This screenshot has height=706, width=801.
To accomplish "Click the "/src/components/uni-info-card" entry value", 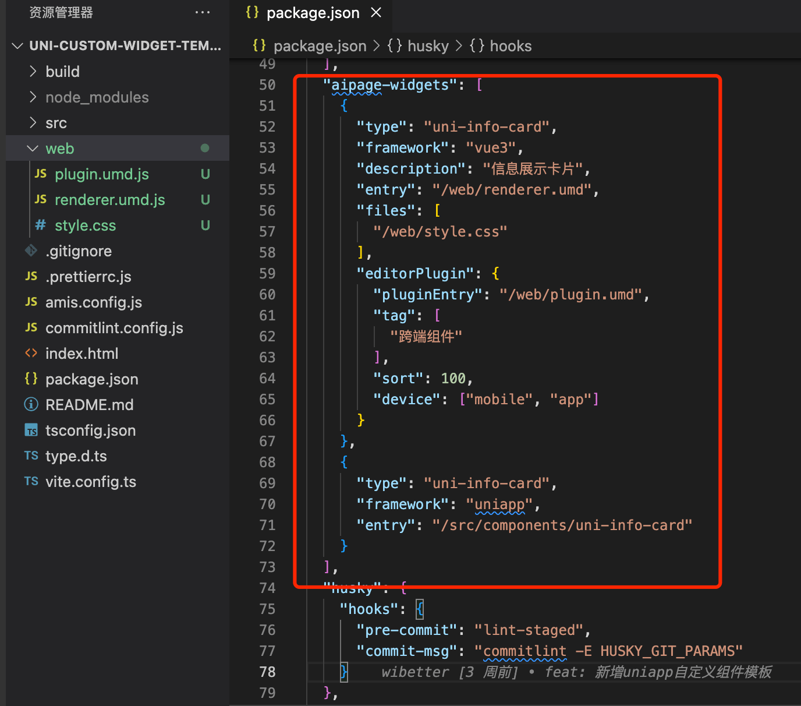I will click(562, 525).
